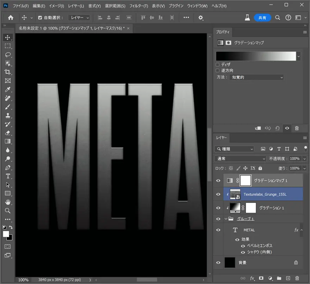Viewport: 310px width, 284px height.
Task: Open the 種類 layer filter dropdown
Action: (234, 149)
